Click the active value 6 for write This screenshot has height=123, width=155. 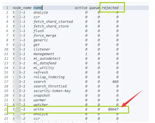[x=86, y=109]
